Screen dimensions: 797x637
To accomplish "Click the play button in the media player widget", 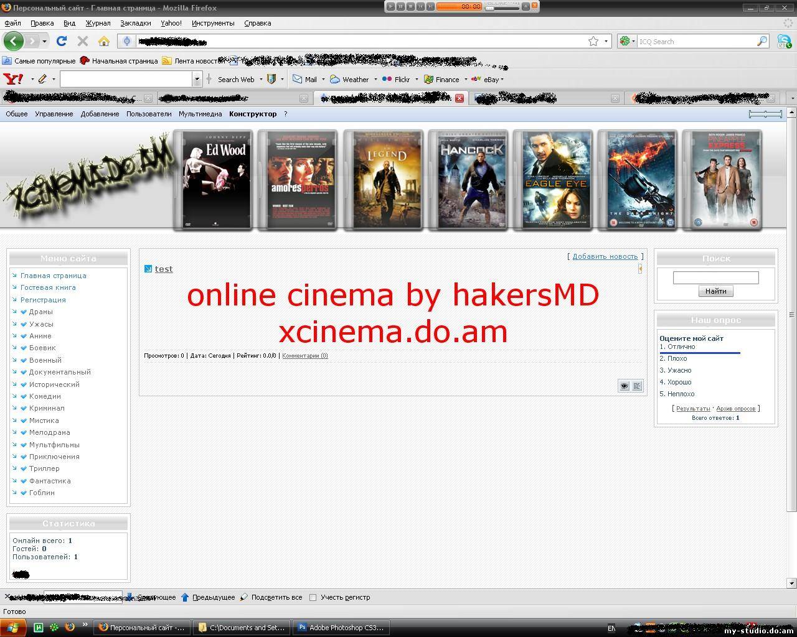I will [x=390, y=6].
